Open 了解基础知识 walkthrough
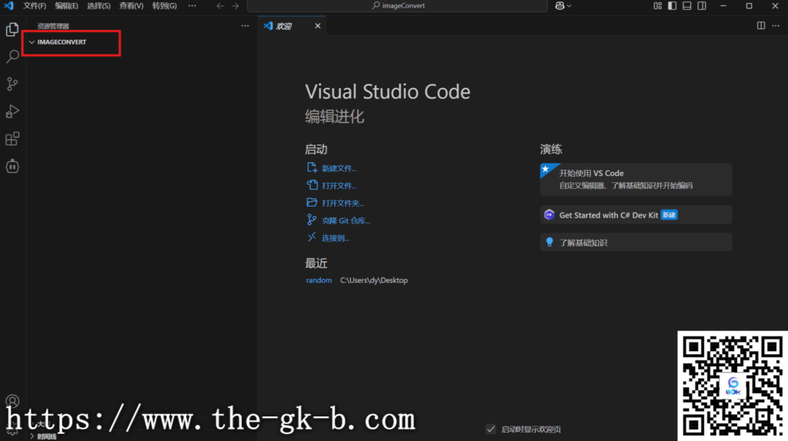788x441 pixels. [x=636, y=242]
